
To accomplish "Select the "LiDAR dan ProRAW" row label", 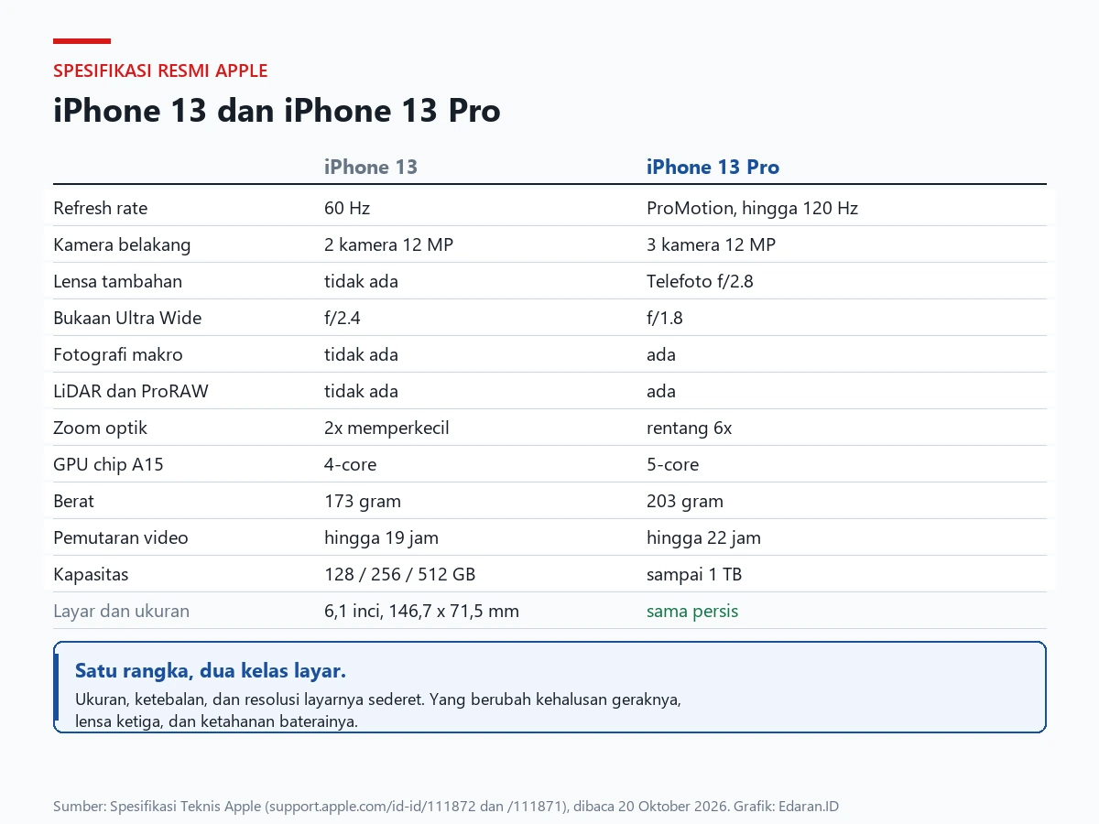I will tap(131, 391).
